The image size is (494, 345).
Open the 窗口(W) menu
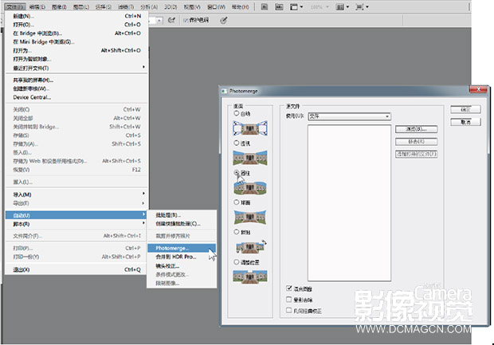click(x=216, y=7)
